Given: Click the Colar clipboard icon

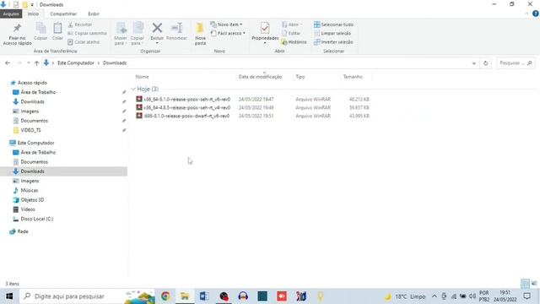Looking at the screenshot, I should [x=57, y=28].
